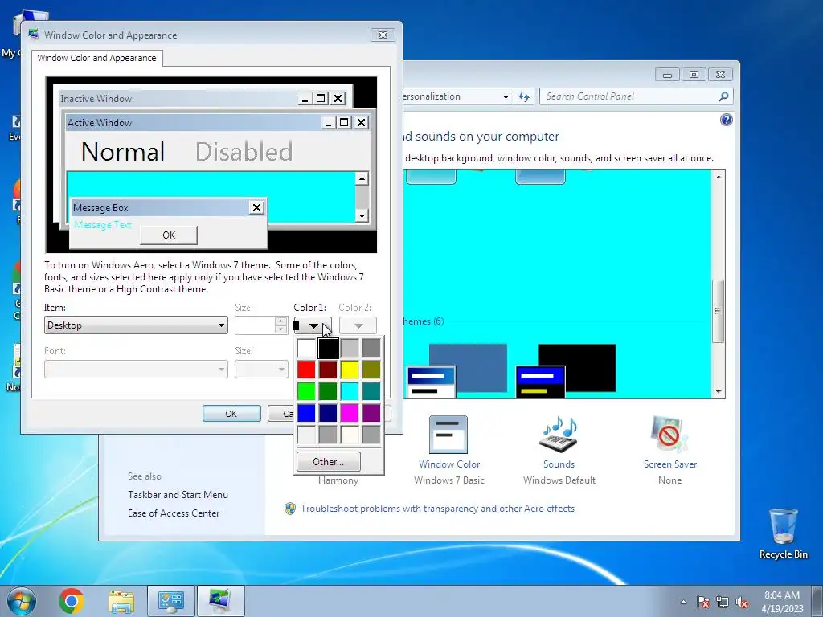Open Ease of Access Center link
Image resolution: width=823 pixels, height=617 pixels.
[174, 513]
